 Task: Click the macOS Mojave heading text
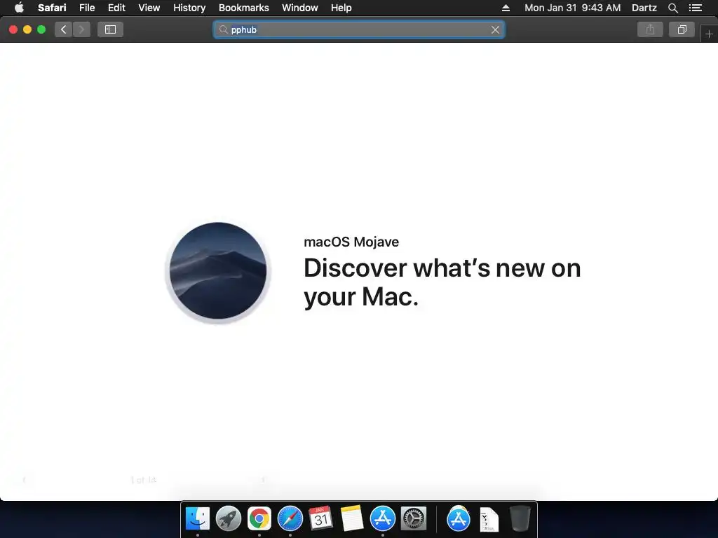351,242
